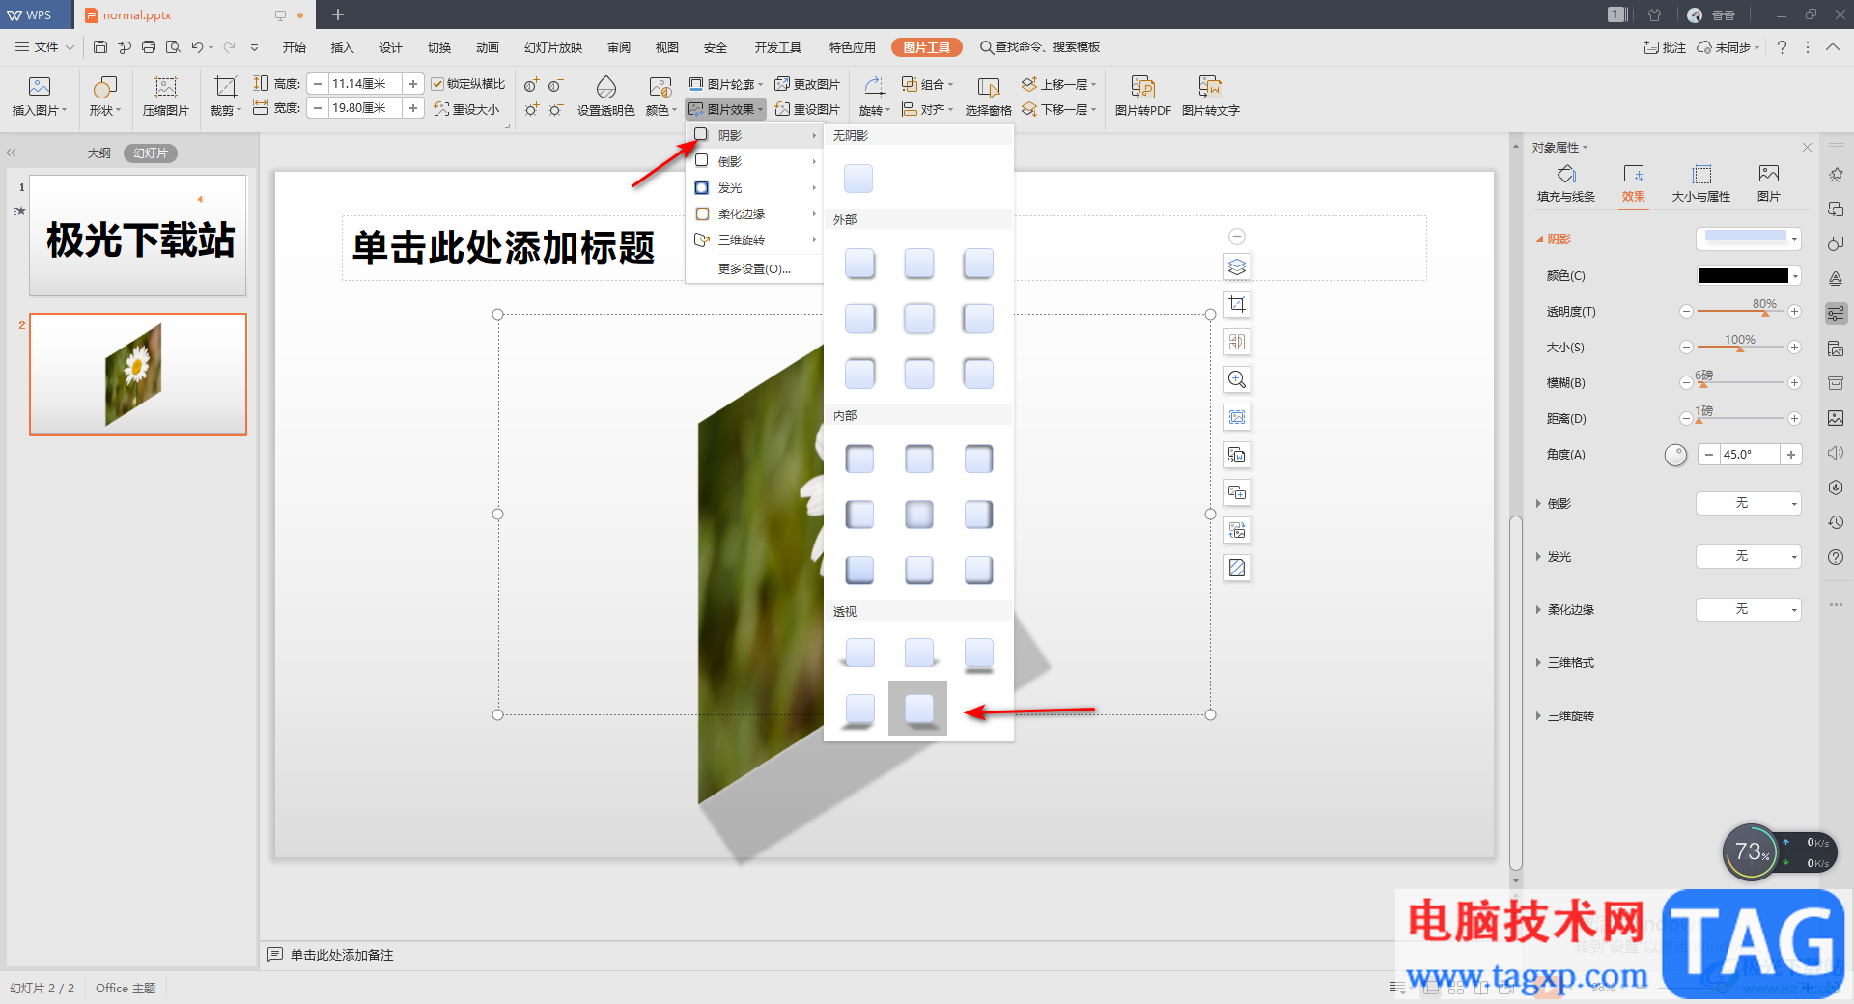Open the 倒影 reflection dropdown showing 无
1854x1004 pixels.
pyautogui.click(x=1749, y=503)
